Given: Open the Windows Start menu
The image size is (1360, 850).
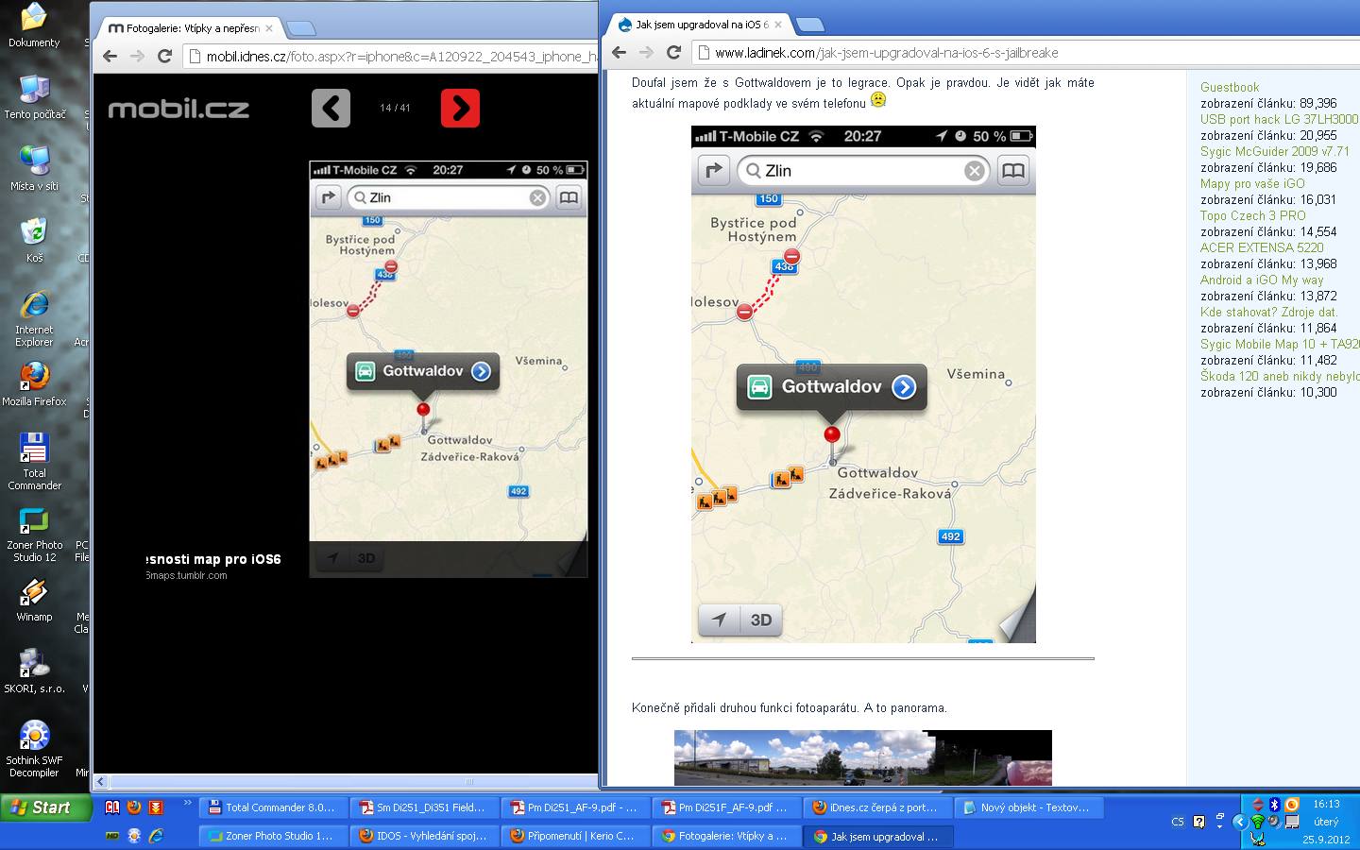Looking at the screenshot, I should tap(45, 807).
